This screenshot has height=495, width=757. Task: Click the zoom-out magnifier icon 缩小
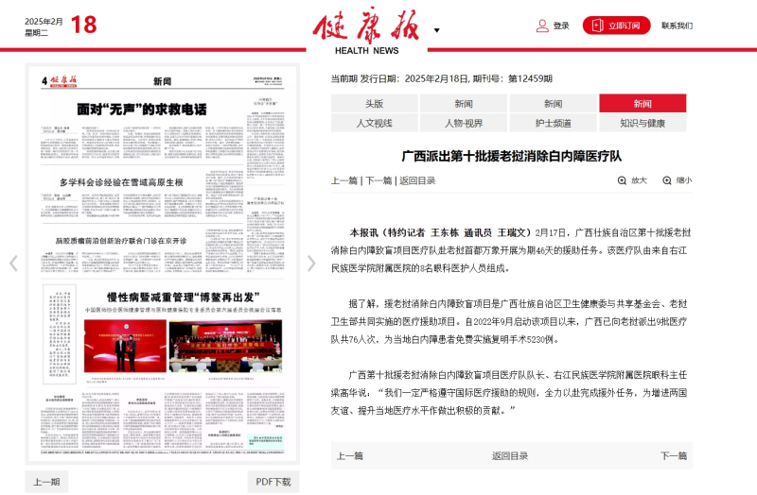pyautogui.click(x=667, y=180)
